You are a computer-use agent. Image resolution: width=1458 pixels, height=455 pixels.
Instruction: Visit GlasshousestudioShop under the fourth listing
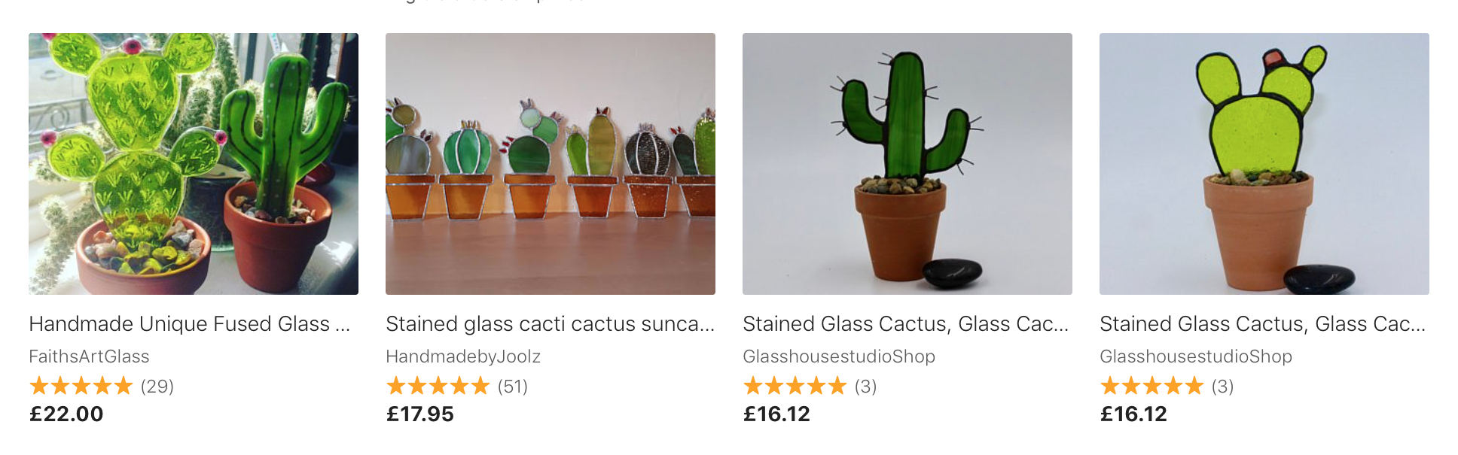pyautogui.click(x=1196, y=356)
